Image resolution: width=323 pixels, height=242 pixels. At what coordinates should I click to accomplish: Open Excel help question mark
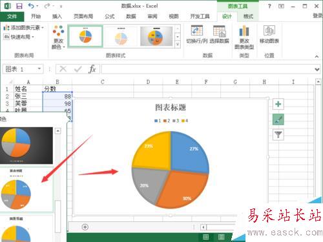[269, 6]
